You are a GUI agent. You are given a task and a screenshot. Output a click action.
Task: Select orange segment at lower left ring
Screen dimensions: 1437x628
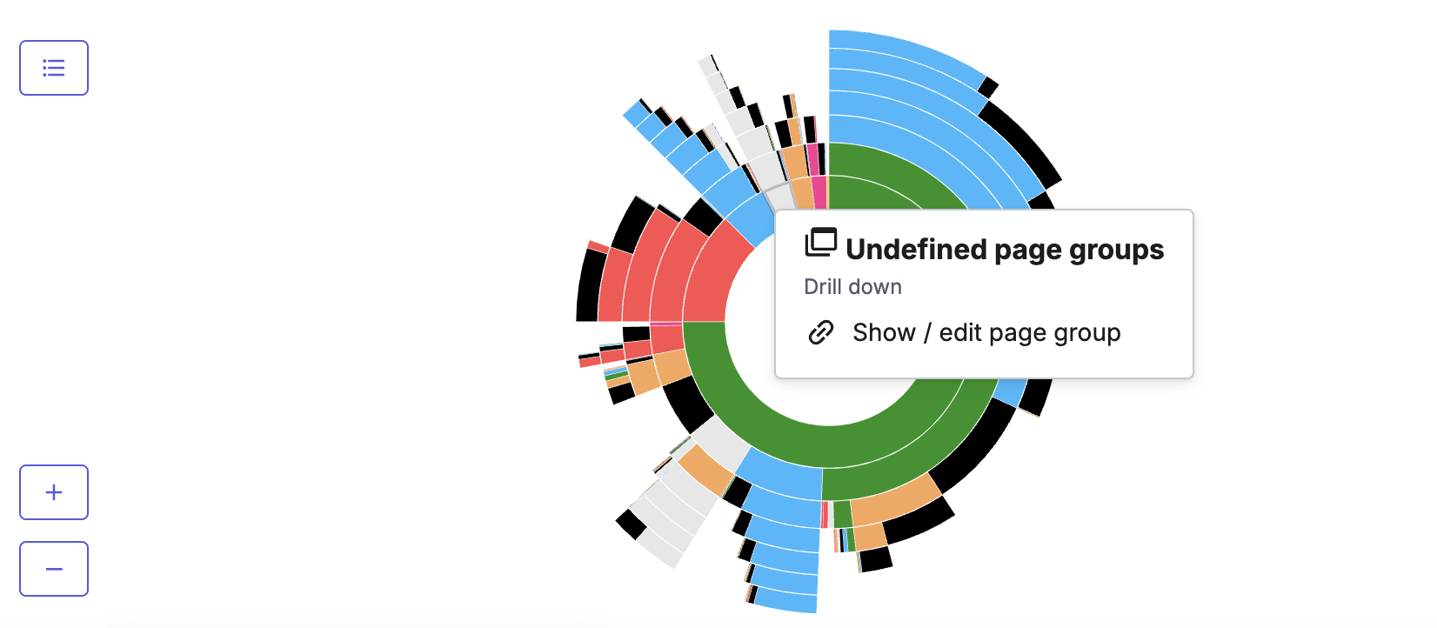672,367
